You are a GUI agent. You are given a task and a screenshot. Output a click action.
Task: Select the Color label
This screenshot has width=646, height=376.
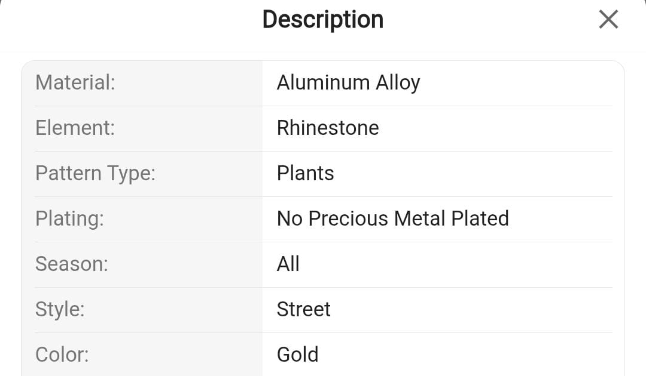[62, 355]
